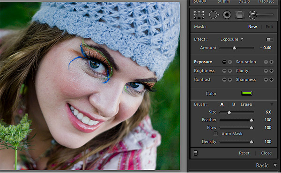
Task: Select the Clarity effect label
Action: tap(242, 71)
